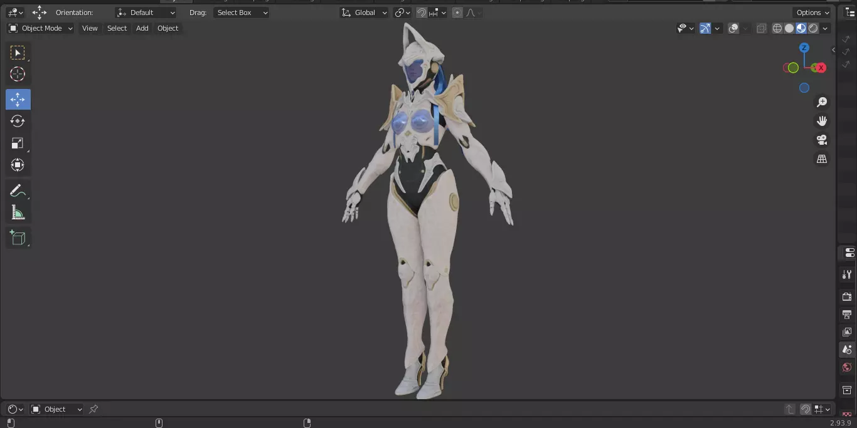Open the World properties tab
The image size is (857, 428).
point(847,367)
